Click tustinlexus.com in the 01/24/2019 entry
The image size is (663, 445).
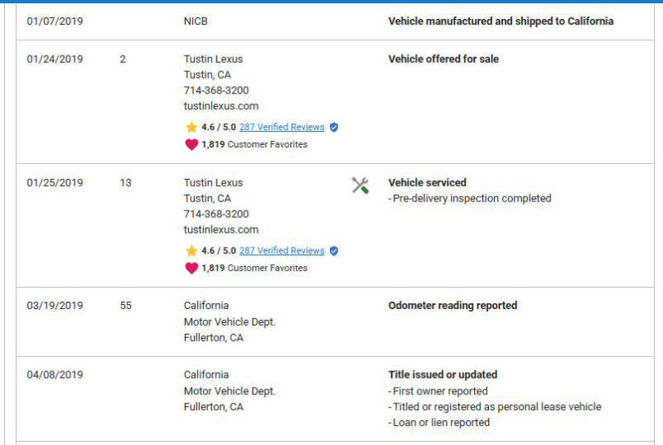click(220, 106)
